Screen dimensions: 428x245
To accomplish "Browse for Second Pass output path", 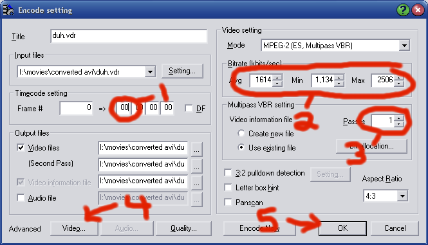I will tap(196, 166).
